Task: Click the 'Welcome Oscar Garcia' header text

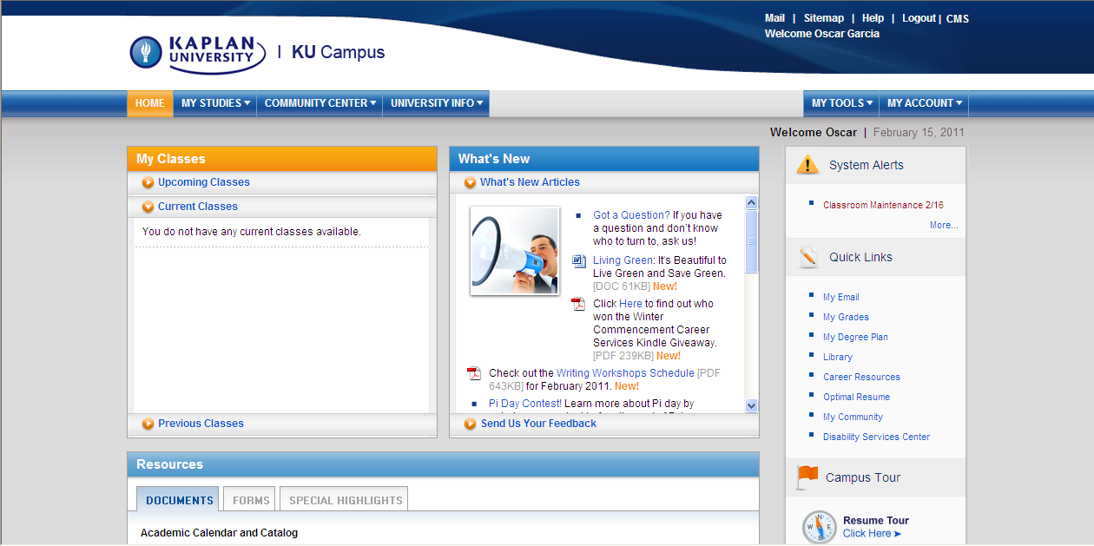Action: point(822,34)
